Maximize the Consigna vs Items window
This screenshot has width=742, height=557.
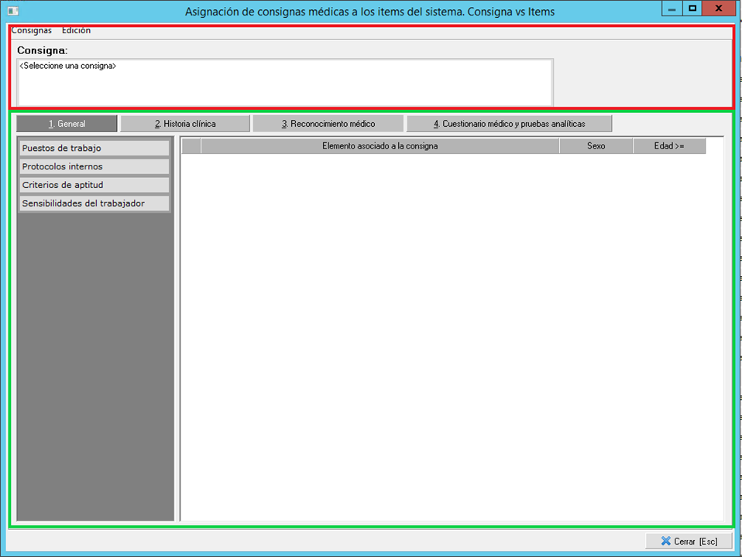[x=692, y=8]
